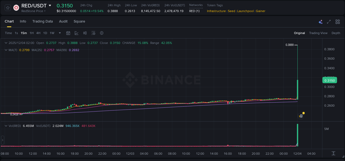
Task: Open the technical indicators icon
Action: point(76,33)
